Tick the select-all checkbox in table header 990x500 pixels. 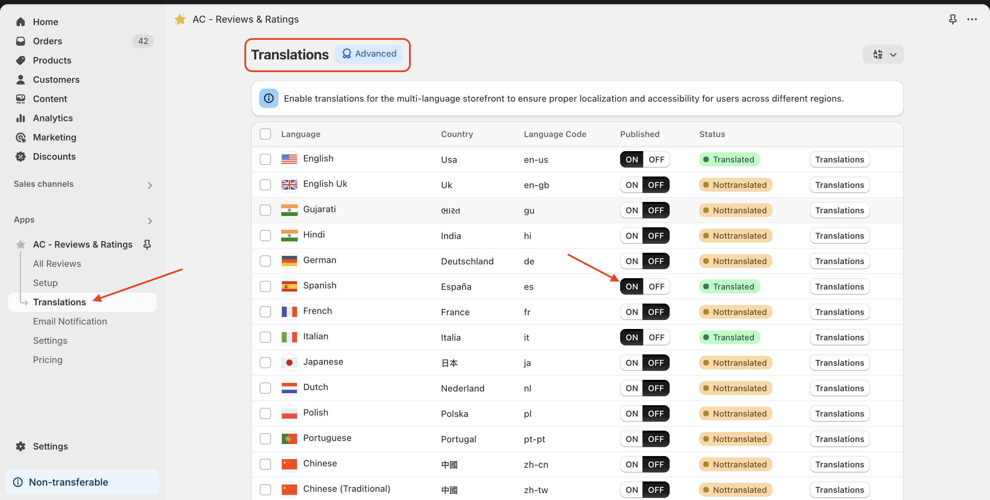click(x=265, y=134)
